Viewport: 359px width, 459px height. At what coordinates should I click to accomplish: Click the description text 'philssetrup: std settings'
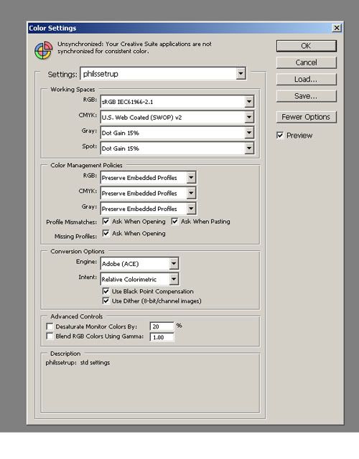[78, 362]
